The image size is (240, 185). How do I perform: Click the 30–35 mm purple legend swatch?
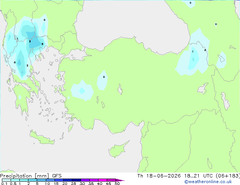tap(85, 180)
